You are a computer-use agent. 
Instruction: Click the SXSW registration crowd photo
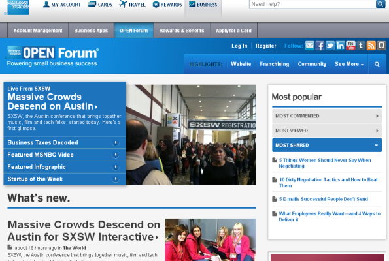click(191, 134)
